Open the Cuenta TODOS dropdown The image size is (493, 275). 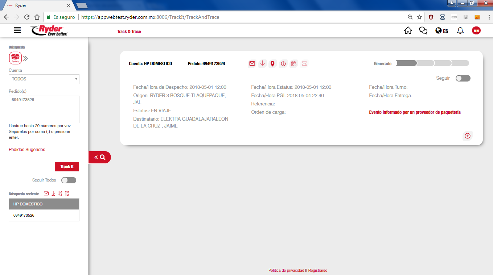pyautogui.click(x=44, y=79)
